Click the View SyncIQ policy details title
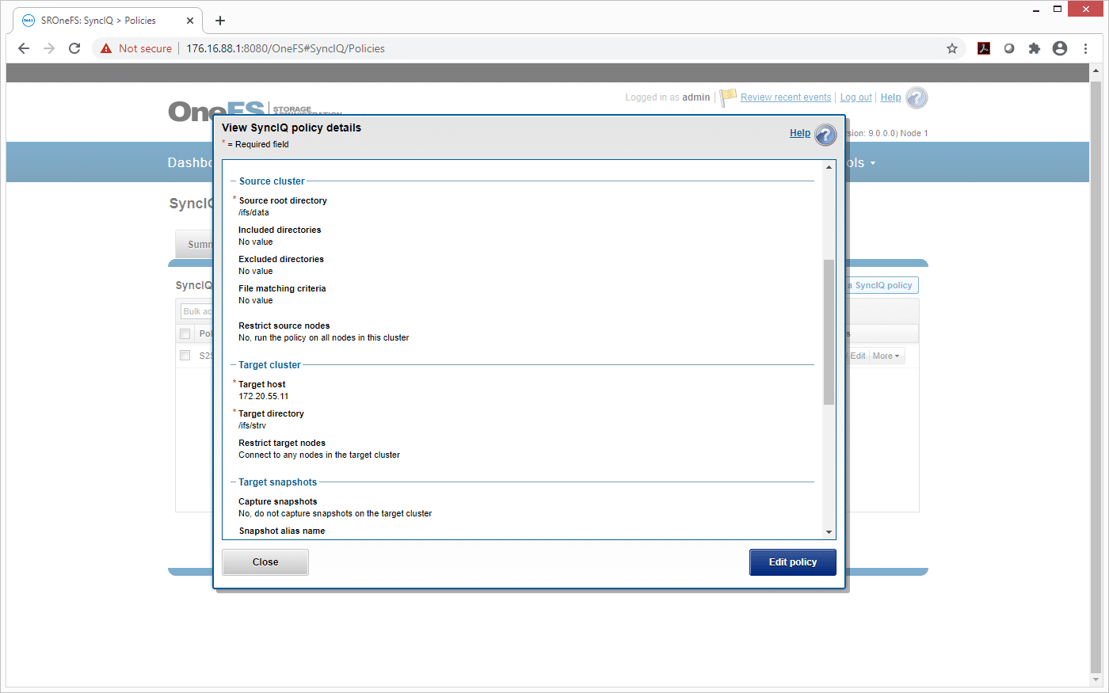1109x693 pixels. 292,128
